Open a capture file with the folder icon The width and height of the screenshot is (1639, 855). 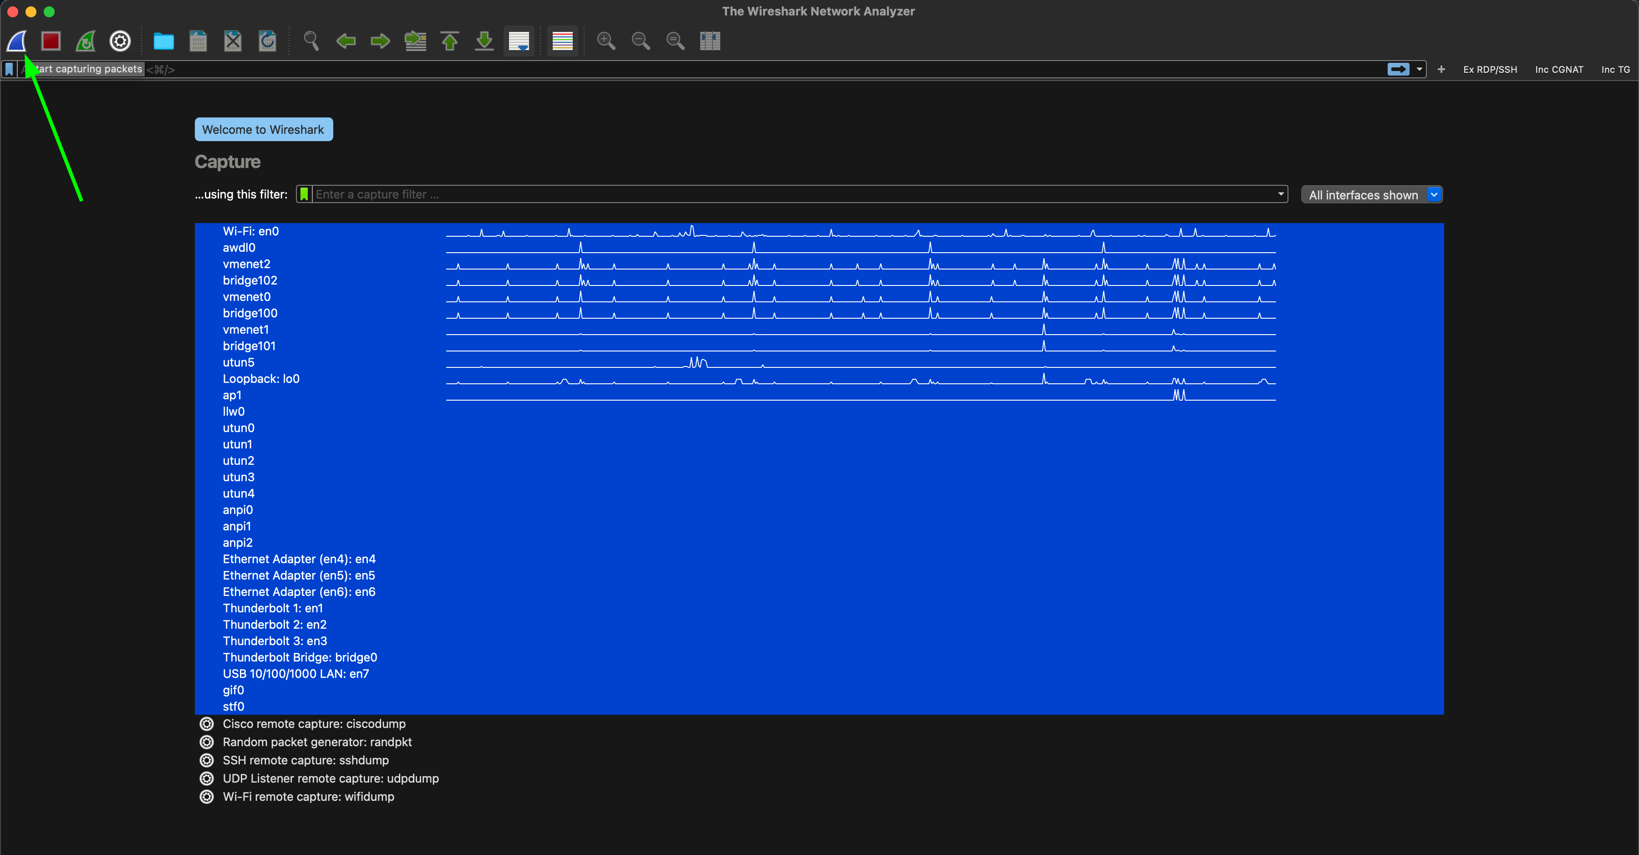[x=163, y=41]
